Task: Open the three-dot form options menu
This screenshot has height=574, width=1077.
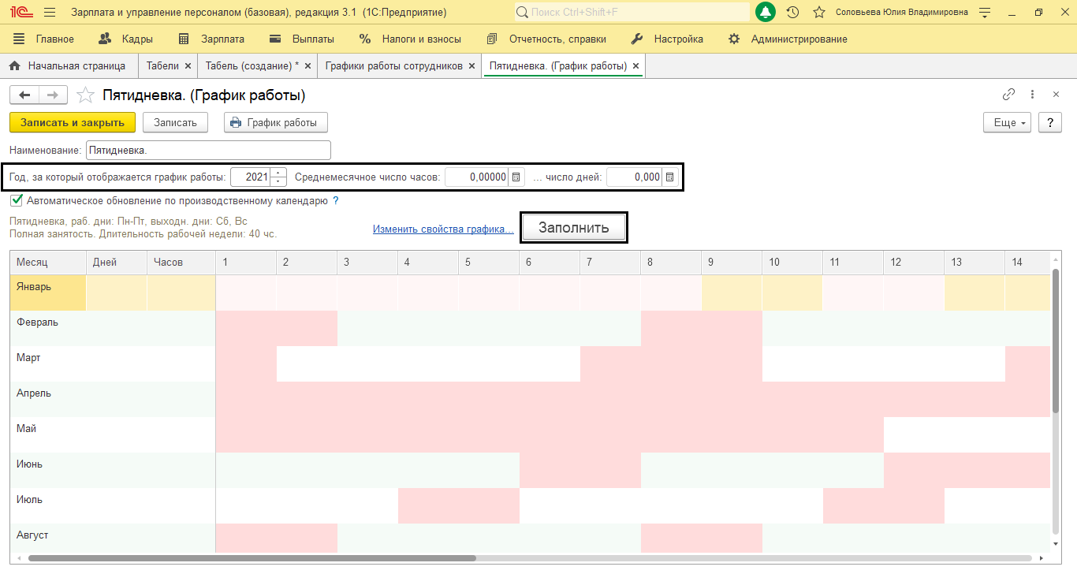Action: (1032, 95)
